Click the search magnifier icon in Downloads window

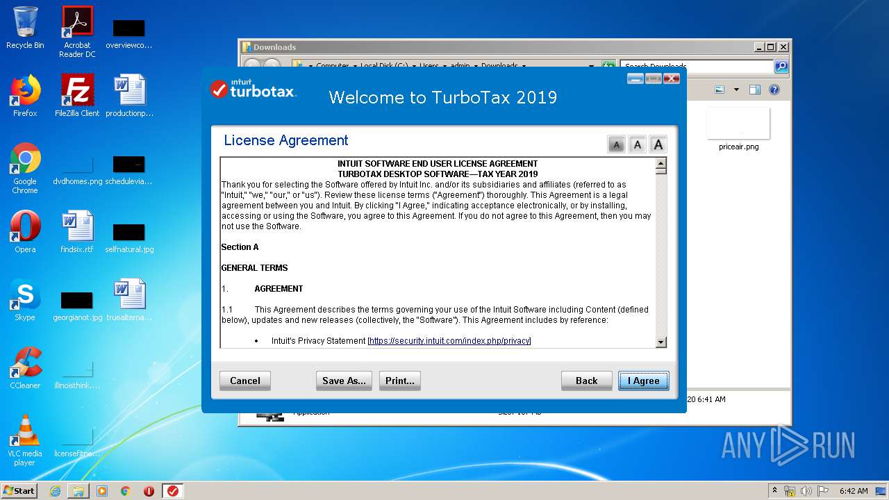[x=781, y=67]
